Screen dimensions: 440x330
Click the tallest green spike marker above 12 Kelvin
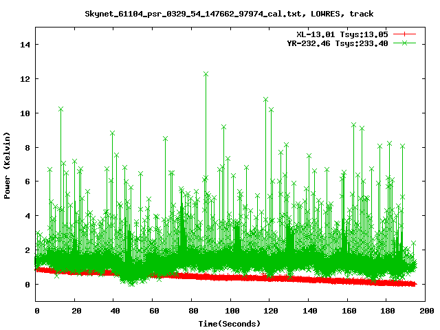point(206,74)
